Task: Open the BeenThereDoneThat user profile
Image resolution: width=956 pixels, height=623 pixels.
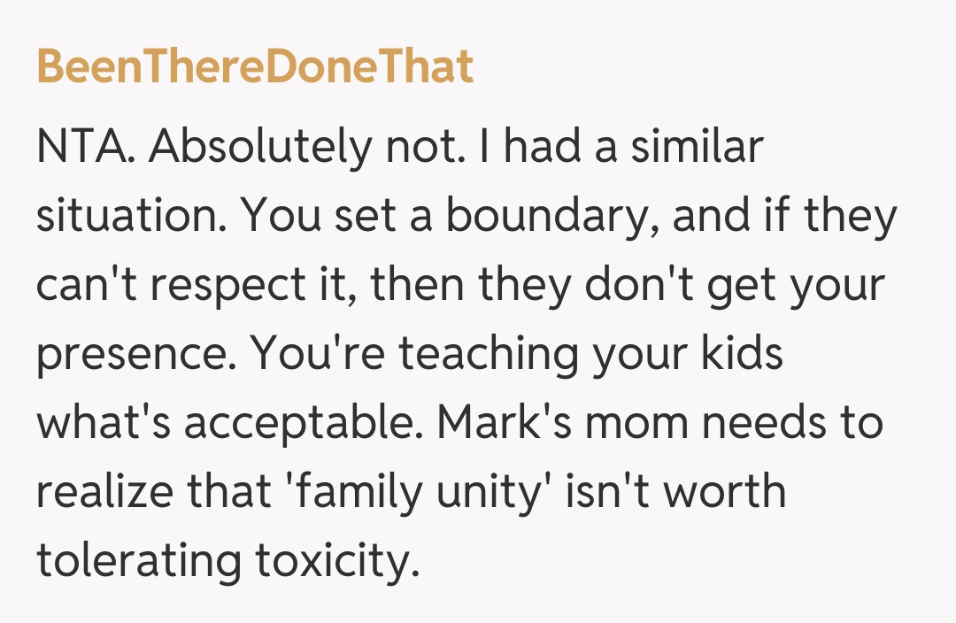Action: click(x=255, y=68)
